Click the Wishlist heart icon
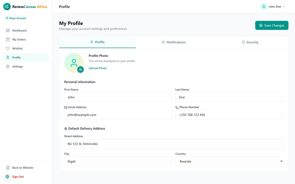The height and width of the screenshot is (184, 295). point(8,49)
